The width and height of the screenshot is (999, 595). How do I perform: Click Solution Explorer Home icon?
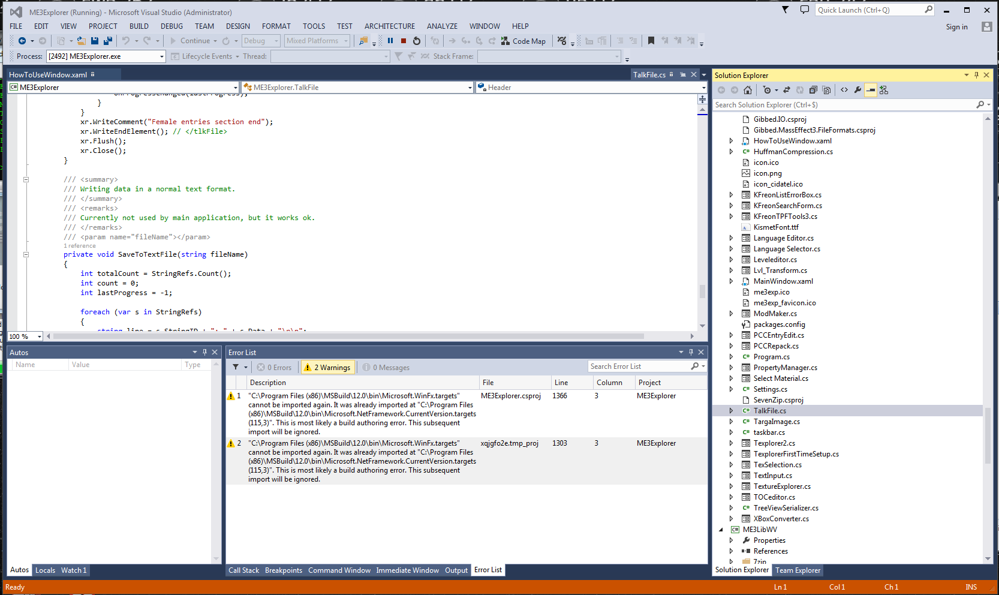coord(748,90)
